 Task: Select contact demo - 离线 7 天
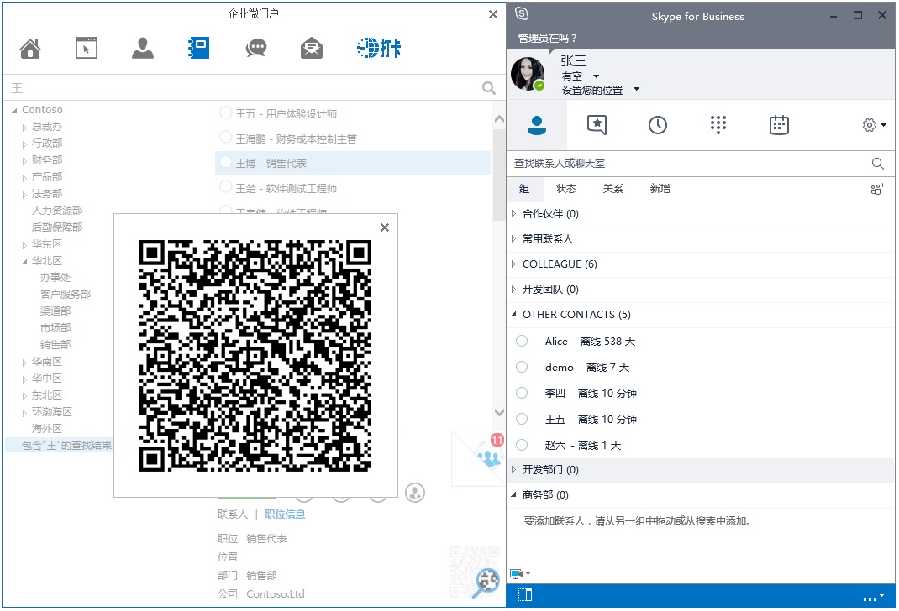tap(701, 367)
